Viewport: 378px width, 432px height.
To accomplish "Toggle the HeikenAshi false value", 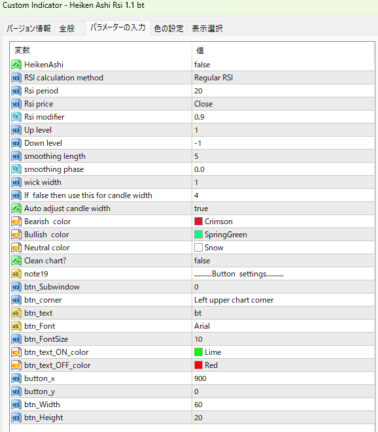I will (283, 65).
